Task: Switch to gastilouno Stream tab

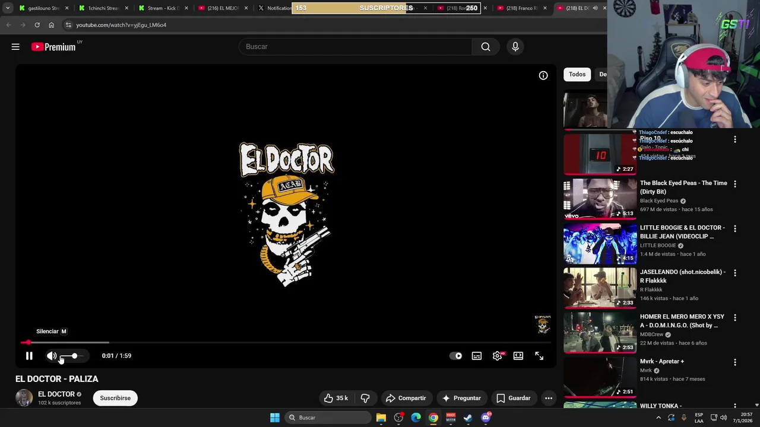Action: coord(43,8)
